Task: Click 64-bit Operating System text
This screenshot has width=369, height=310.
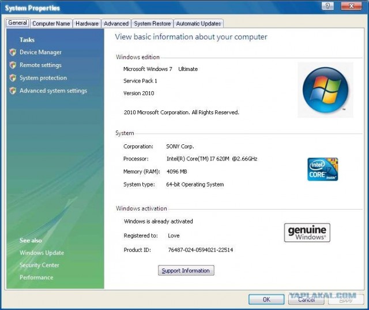Action: point(195,185)
